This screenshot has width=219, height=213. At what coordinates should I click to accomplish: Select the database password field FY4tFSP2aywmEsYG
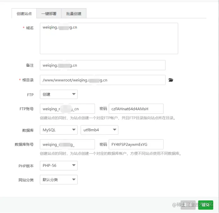click(x=136, y=144)
